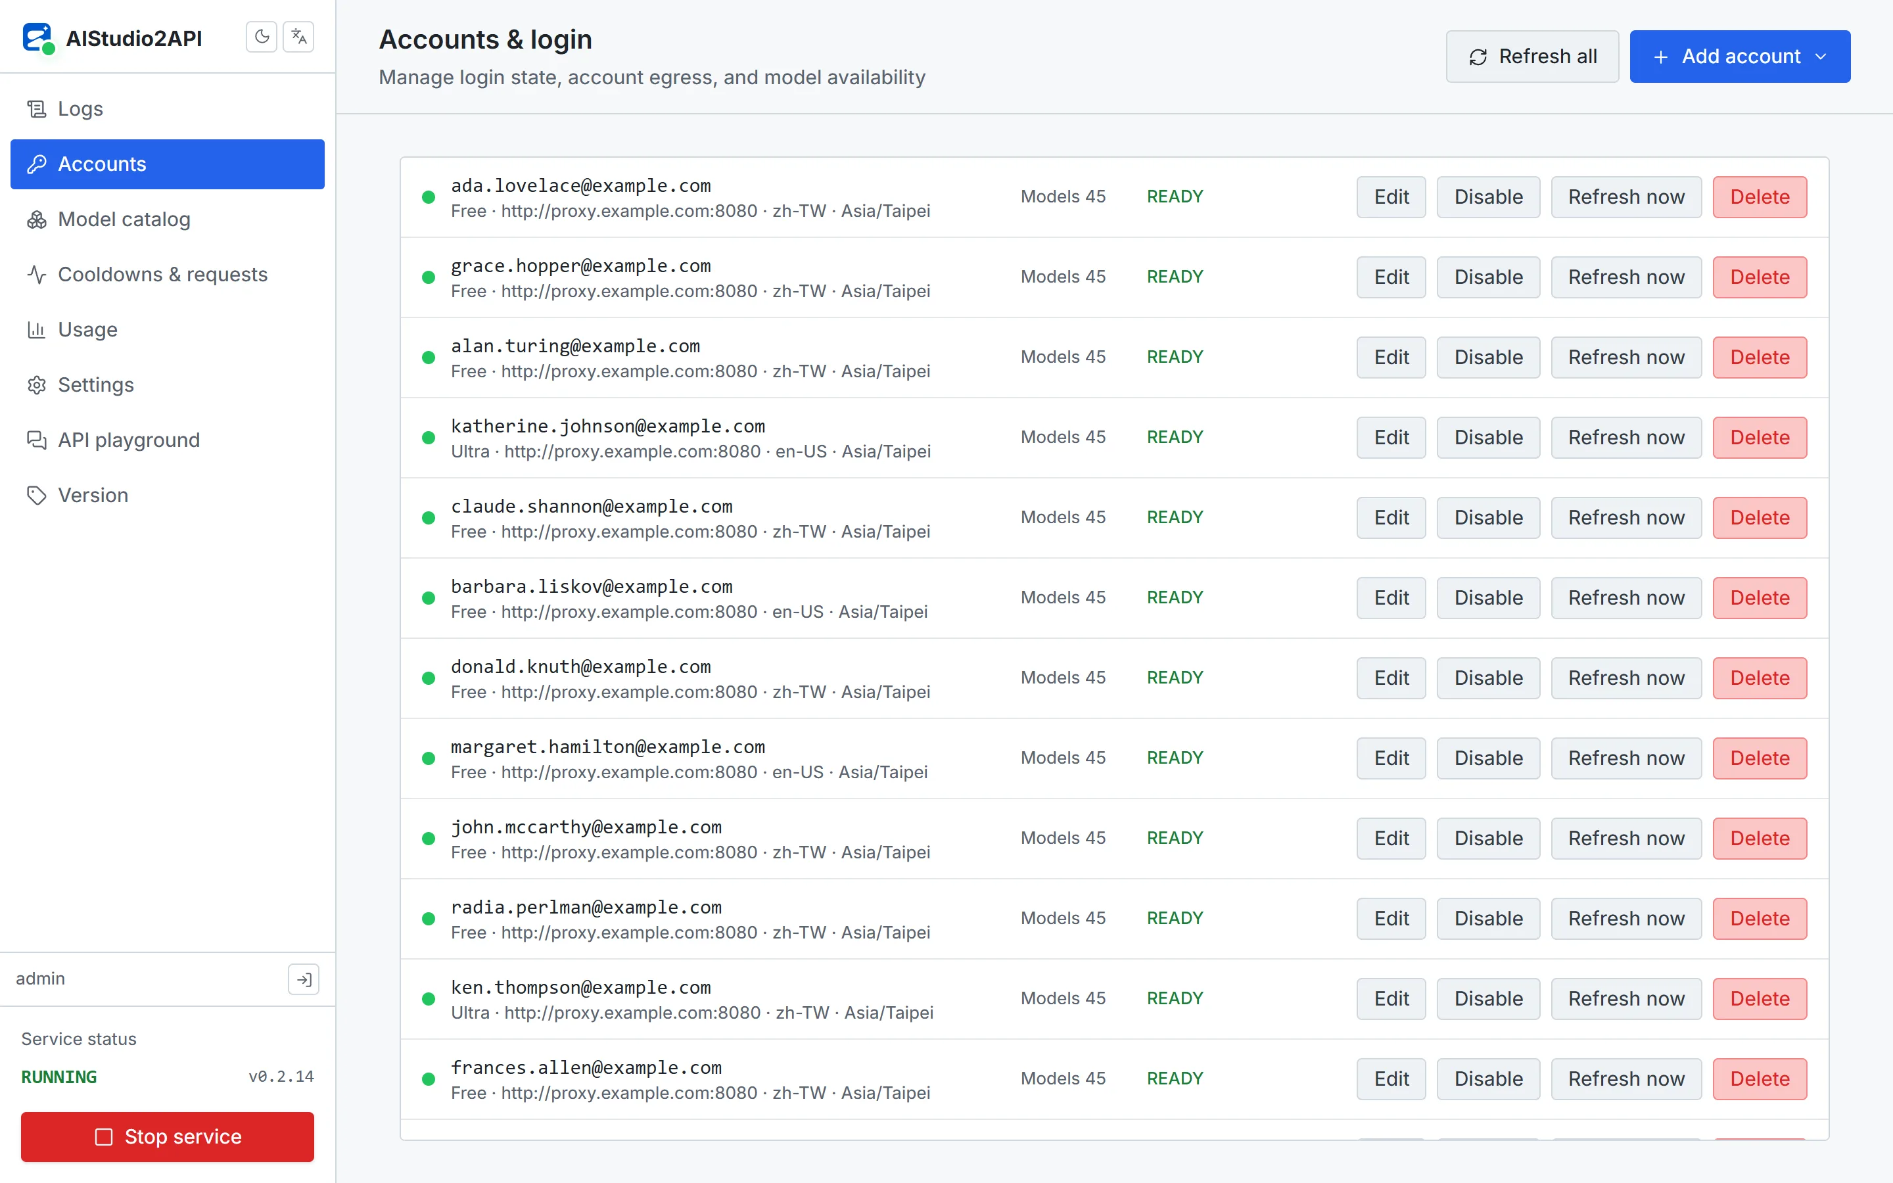
Task: Disable katherine.johnson account
Action: pyautogui.click(x=1488, y=437)
